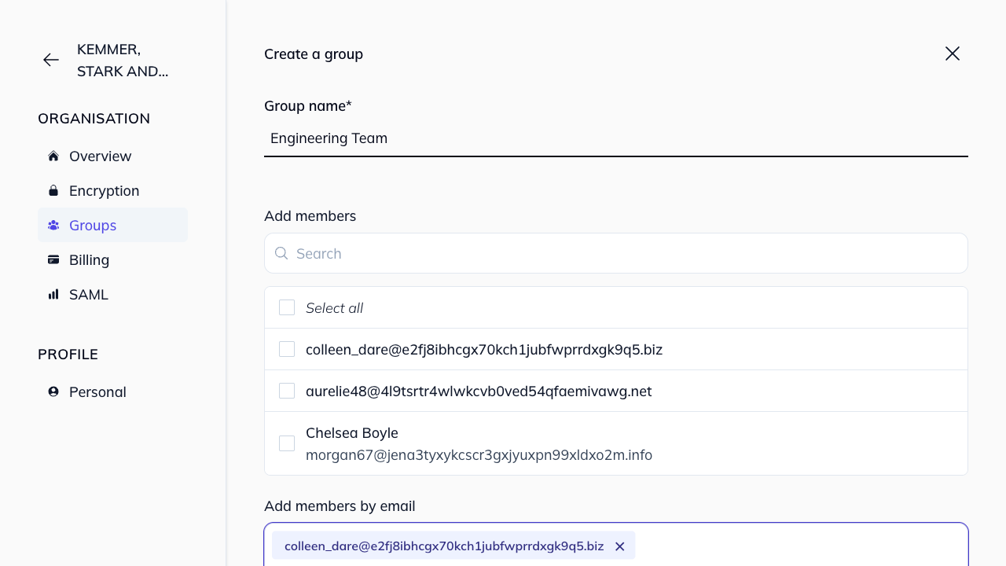
Task: Close the Create a group dialog
Action: click(x=952, y=53)
